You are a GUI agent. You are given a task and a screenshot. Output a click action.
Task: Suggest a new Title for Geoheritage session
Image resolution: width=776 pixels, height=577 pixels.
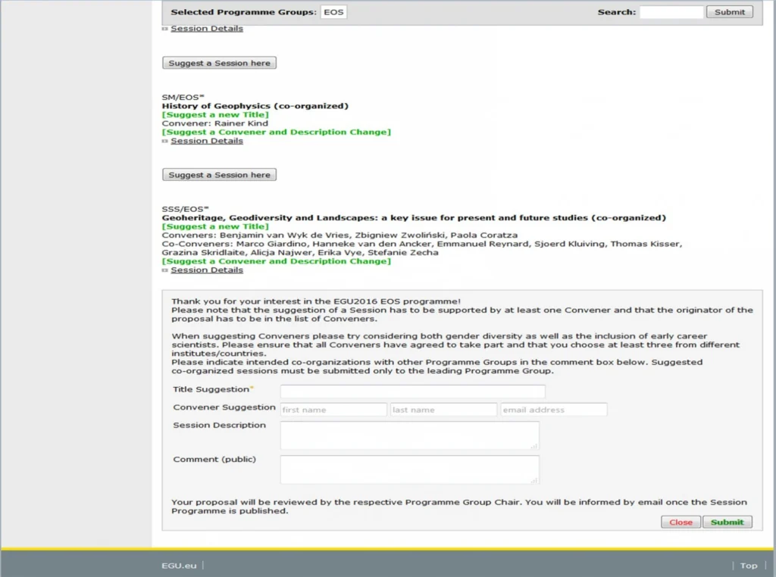(215, 226)
